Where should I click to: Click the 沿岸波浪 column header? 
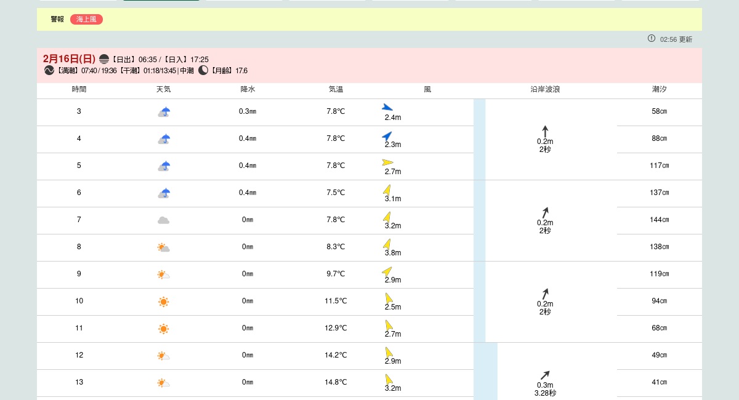click(x=545, y=90)
